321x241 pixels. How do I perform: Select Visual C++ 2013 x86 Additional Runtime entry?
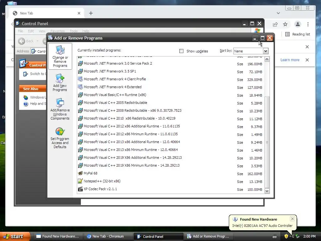point(171,142)
